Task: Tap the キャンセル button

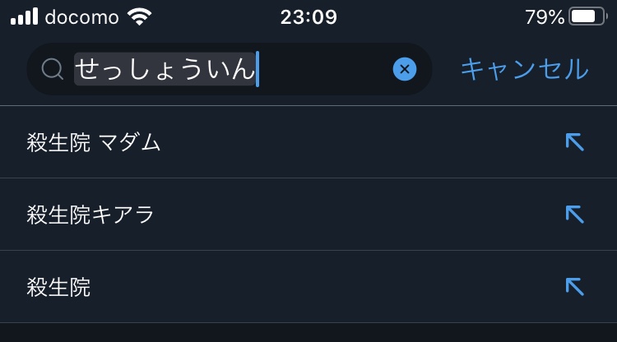Action: click(525, 69)
